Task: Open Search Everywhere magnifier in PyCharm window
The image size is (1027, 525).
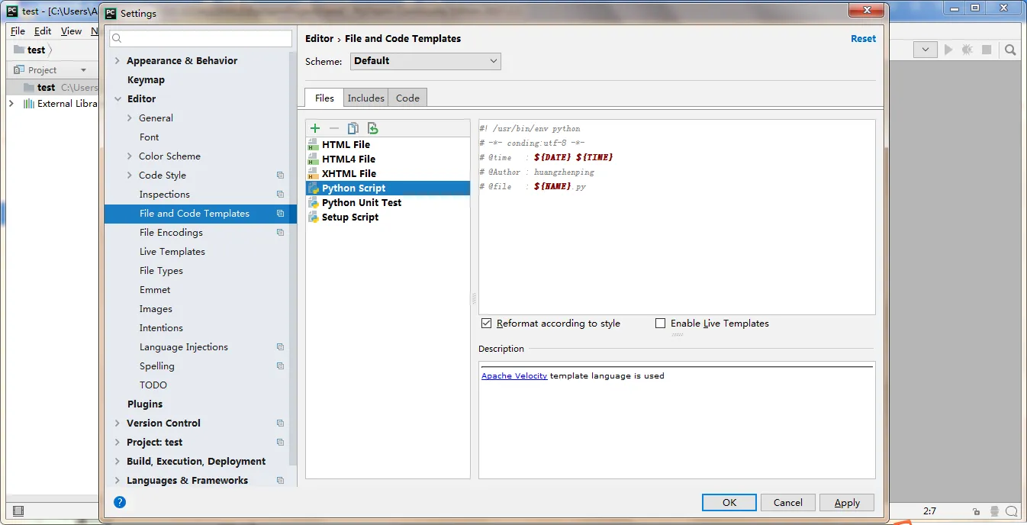Action: click(1010, 50)
